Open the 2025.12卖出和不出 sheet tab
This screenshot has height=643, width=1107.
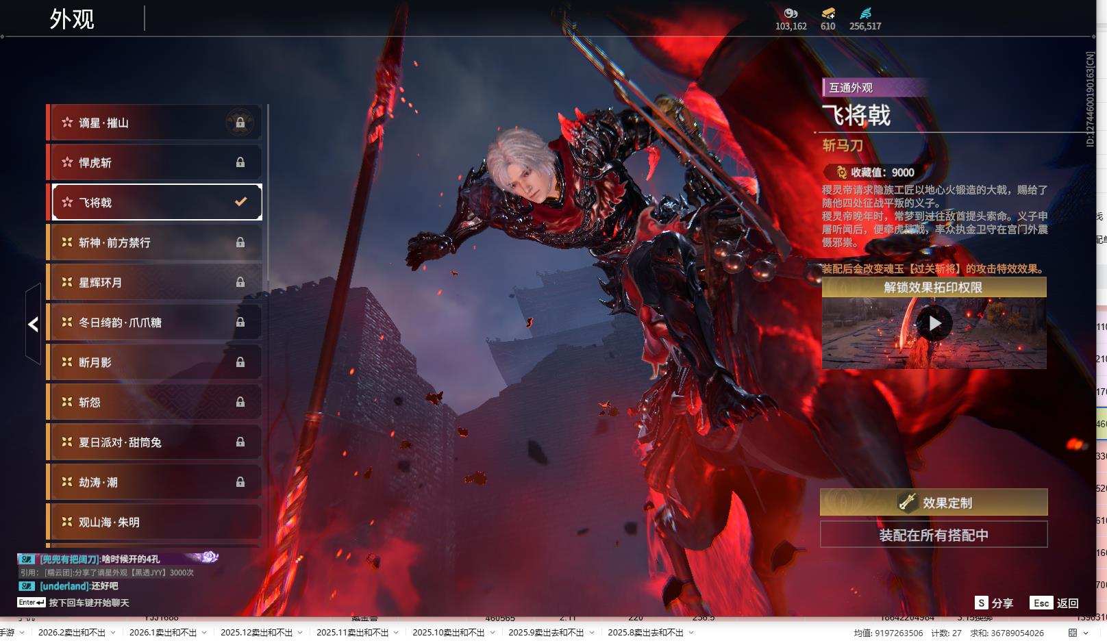pos(256,633)
